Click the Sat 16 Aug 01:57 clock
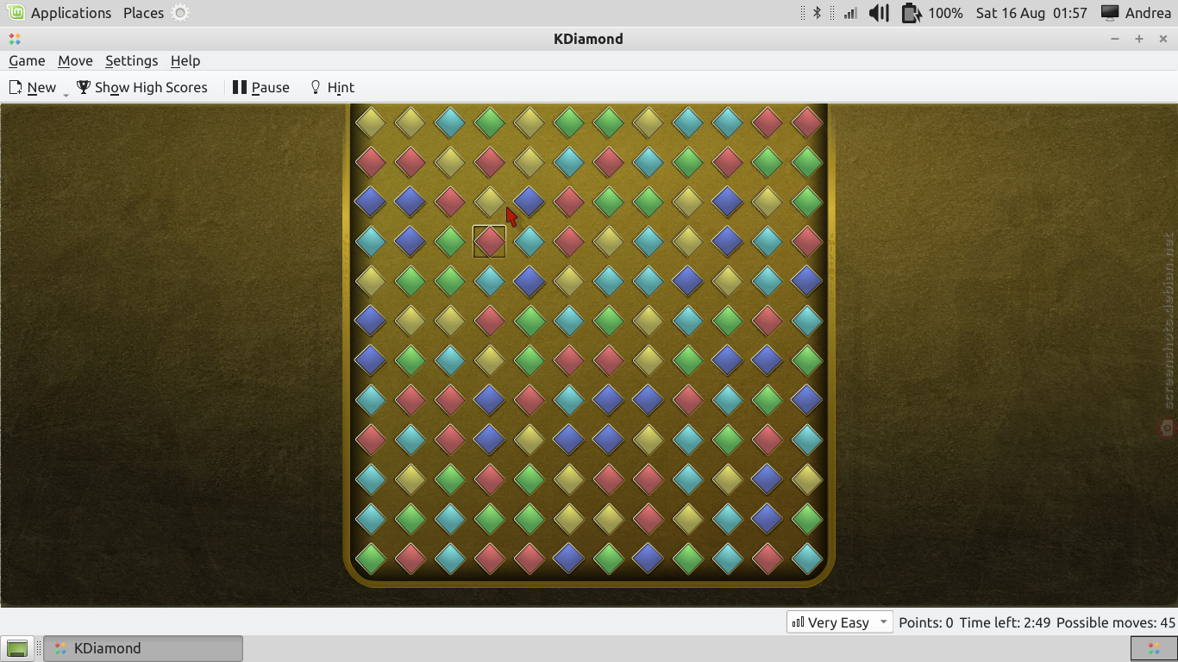Image resolution: width=1178 pixels, height=662 pixels. (1031, 13)
